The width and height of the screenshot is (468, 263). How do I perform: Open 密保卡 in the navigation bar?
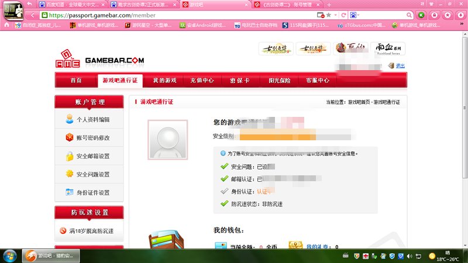point(240,81)
